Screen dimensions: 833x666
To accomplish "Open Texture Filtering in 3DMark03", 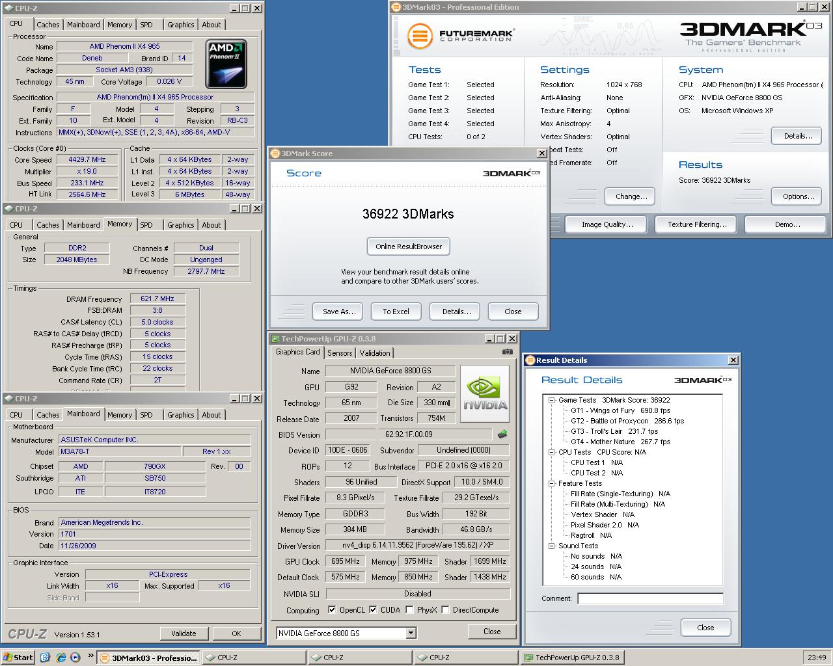I will point(697,224).
